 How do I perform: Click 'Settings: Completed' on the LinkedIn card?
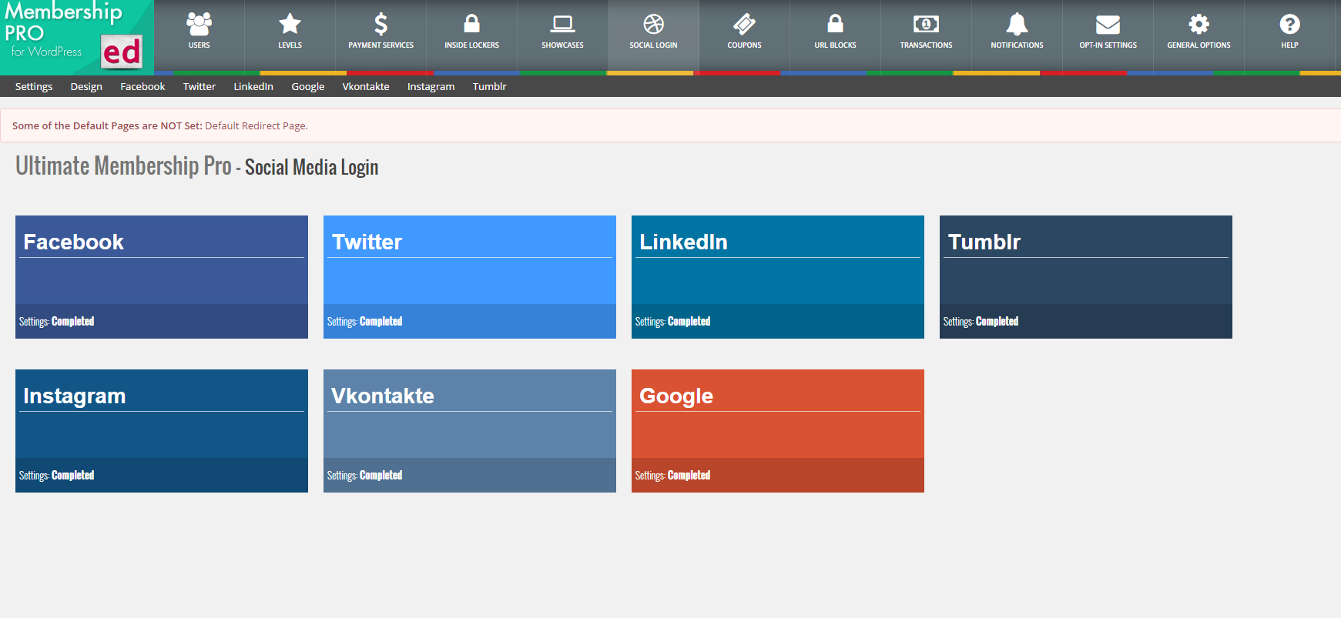point(673,322)
